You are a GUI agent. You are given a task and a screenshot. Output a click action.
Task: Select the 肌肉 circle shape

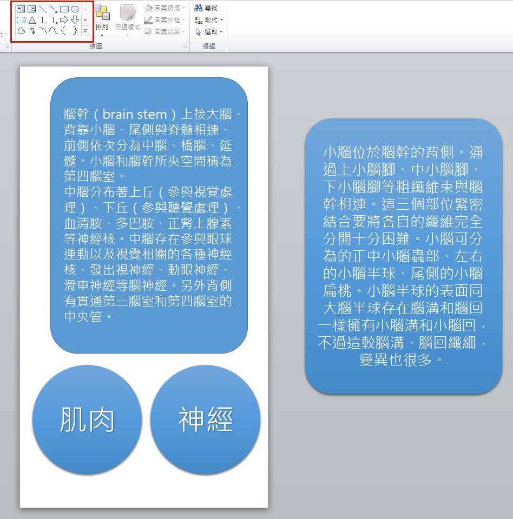pos(87,420)
